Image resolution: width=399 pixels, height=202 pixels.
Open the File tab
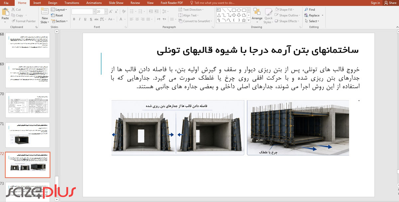[6, 3]
